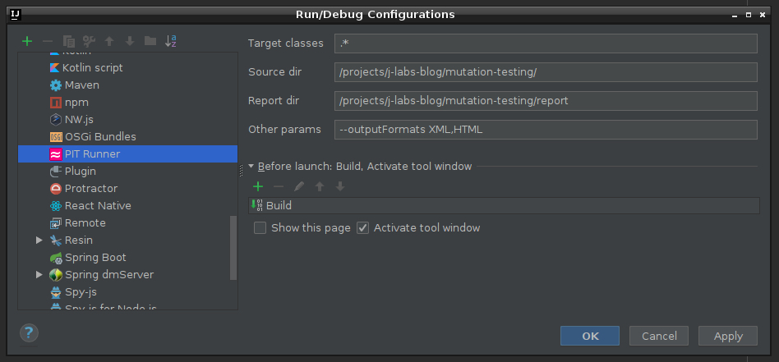Image resolution: width=779 pixels, height=362 pixels.
Task: Expand the Resin tree node
Action: [x=39, y=241]
